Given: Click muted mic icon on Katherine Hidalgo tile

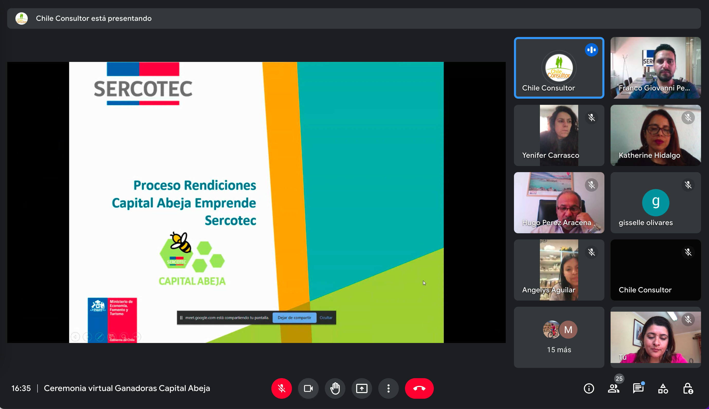Looking at the screenshot, I should pyautogui.click(x=688, y=117).
